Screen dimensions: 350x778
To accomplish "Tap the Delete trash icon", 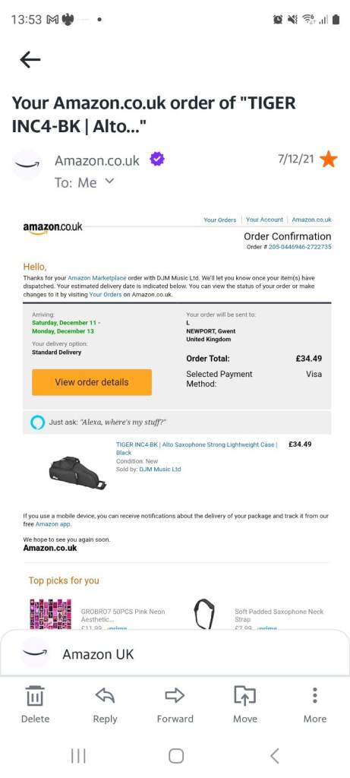I will click(x=35, y=696).
